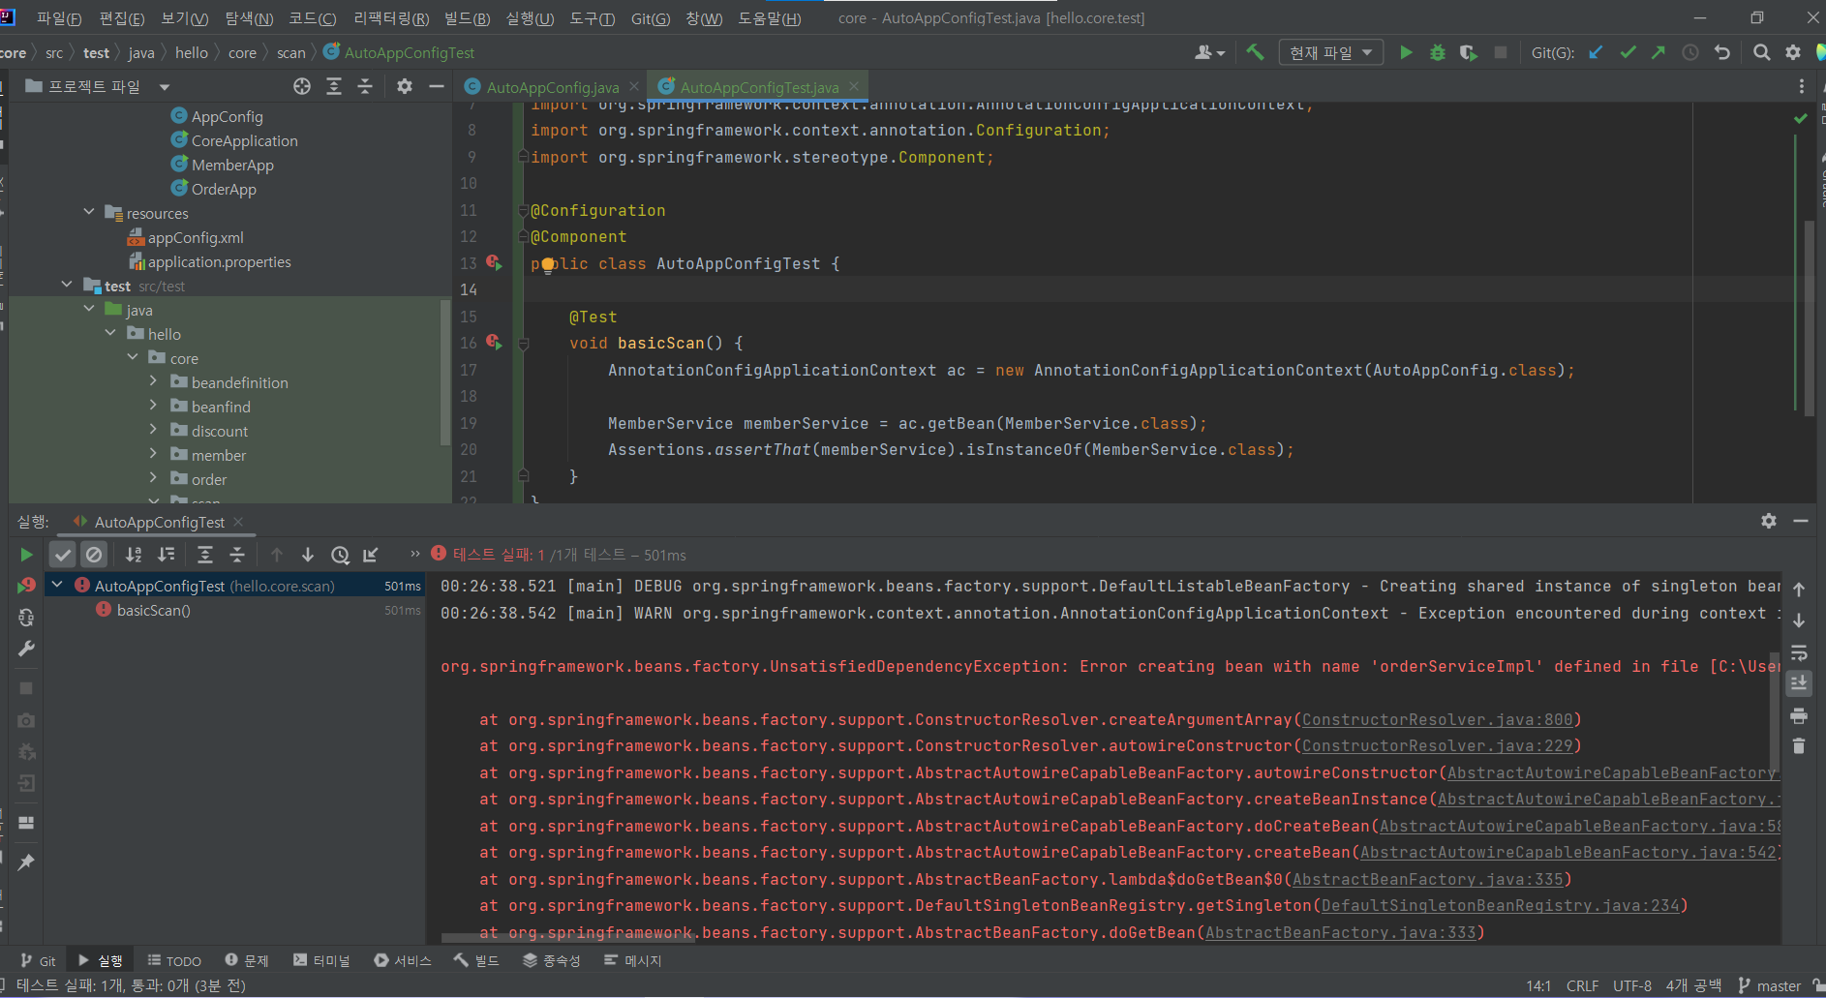This screenshot has height=998, width=1826.
Task: Rerun tests with green play icon in run panel
Action: (x=26, y=555)
